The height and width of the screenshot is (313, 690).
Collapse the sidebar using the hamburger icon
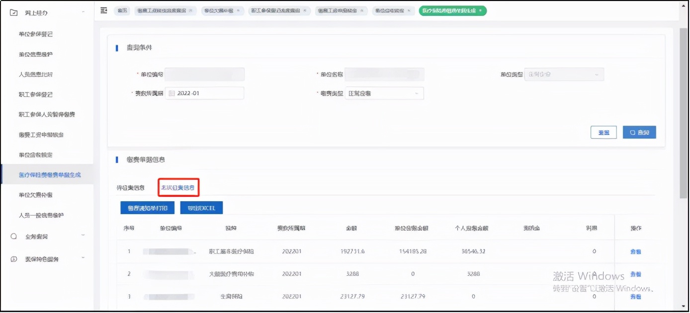[103, 10]
